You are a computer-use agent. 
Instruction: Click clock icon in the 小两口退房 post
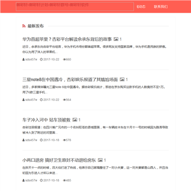41,180
